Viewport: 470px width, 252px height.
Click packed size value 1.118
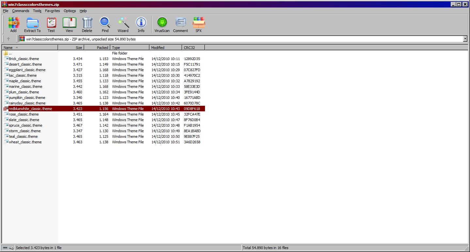tap(104, 75)
